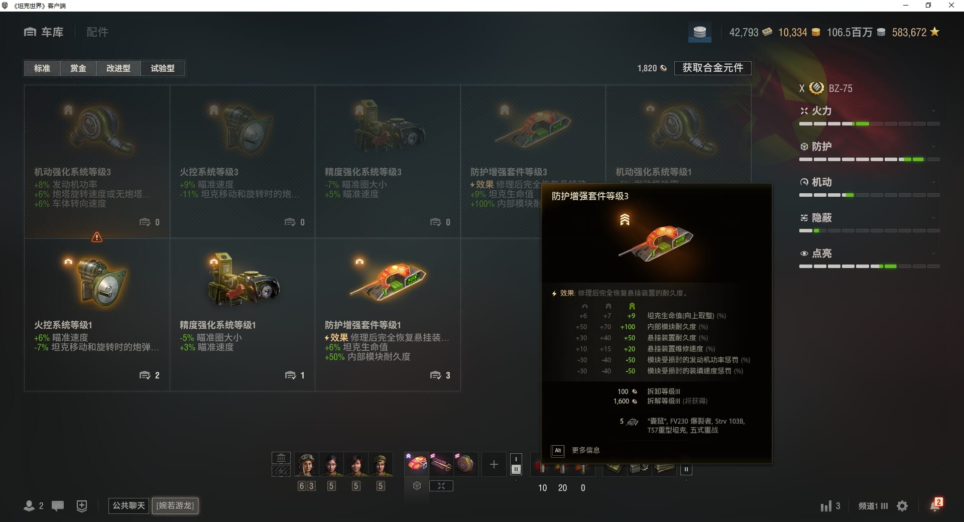This screenshot has width=964, height=522.
Task: Click the 获取合金元件 button
Action: click(x=712, y=68)
